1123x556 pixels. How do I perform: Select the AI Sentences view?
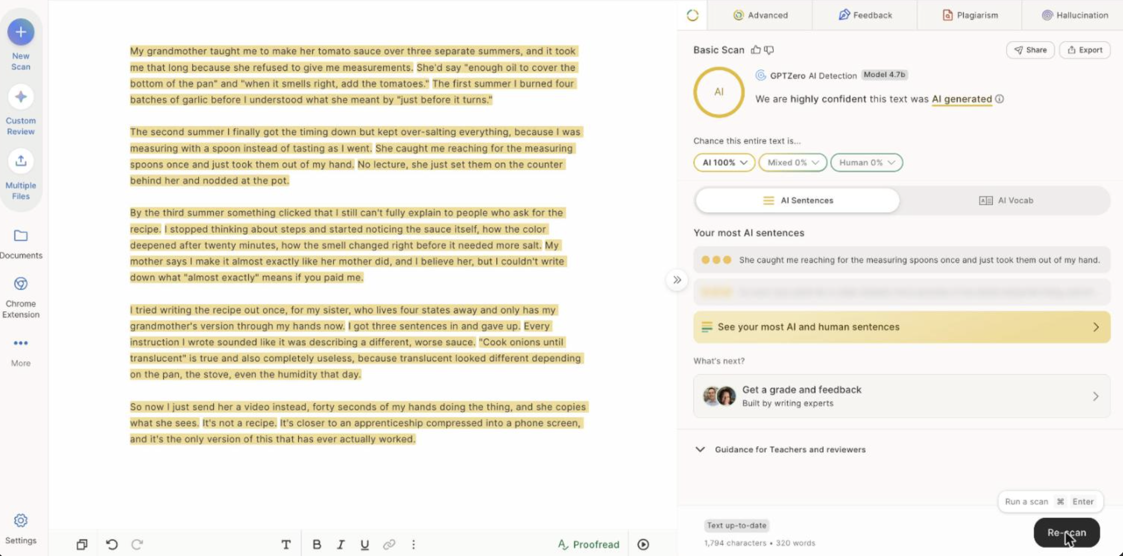[x=798, y=201]
